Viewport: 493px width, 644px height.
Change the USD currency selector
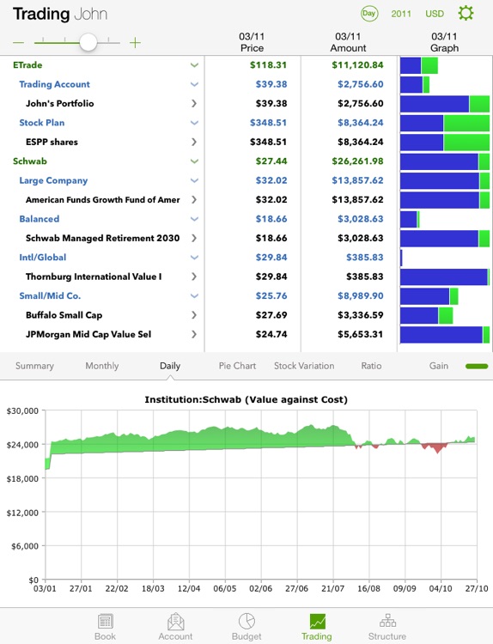(x=435, y=14)
